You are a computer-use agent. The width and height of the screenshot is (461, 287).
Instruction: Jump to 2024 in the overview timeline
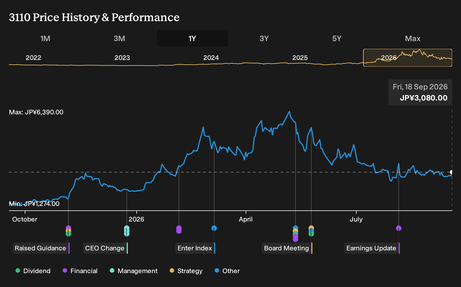211,58
